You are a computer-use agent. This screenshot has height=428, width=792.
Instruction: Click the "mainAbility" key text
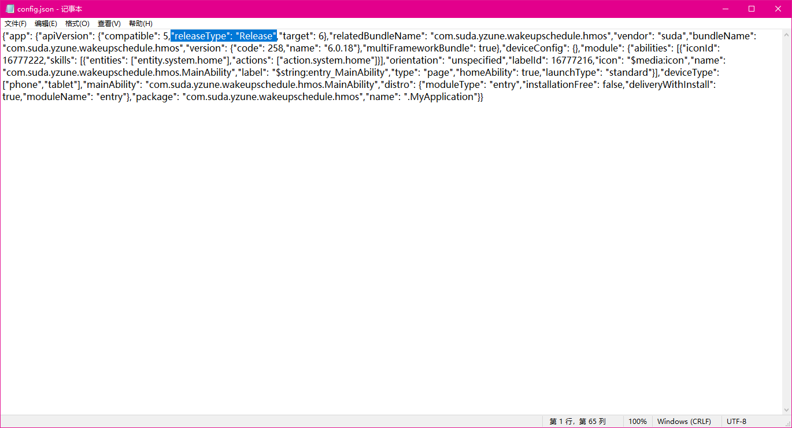112,84
